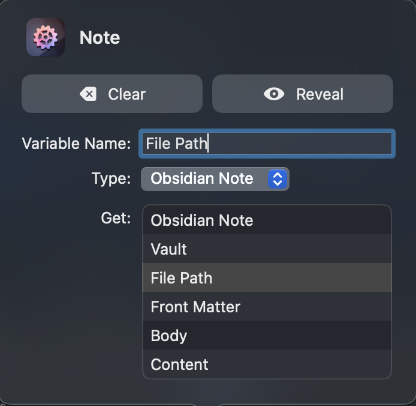This screenshot has height=406, width=416.
Task: Click the backspace icon on the Clear button
Action: click(x=88, y=94)
